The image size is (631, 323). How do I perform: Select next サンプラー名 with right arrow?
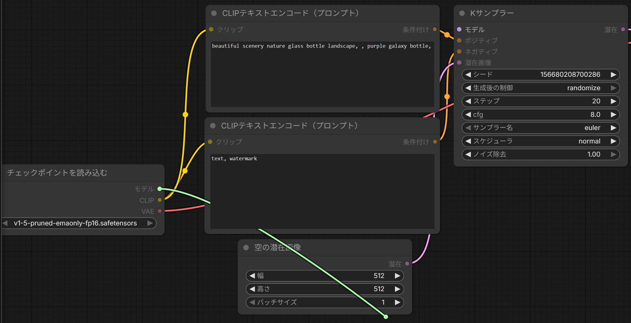tap(613, 128)
